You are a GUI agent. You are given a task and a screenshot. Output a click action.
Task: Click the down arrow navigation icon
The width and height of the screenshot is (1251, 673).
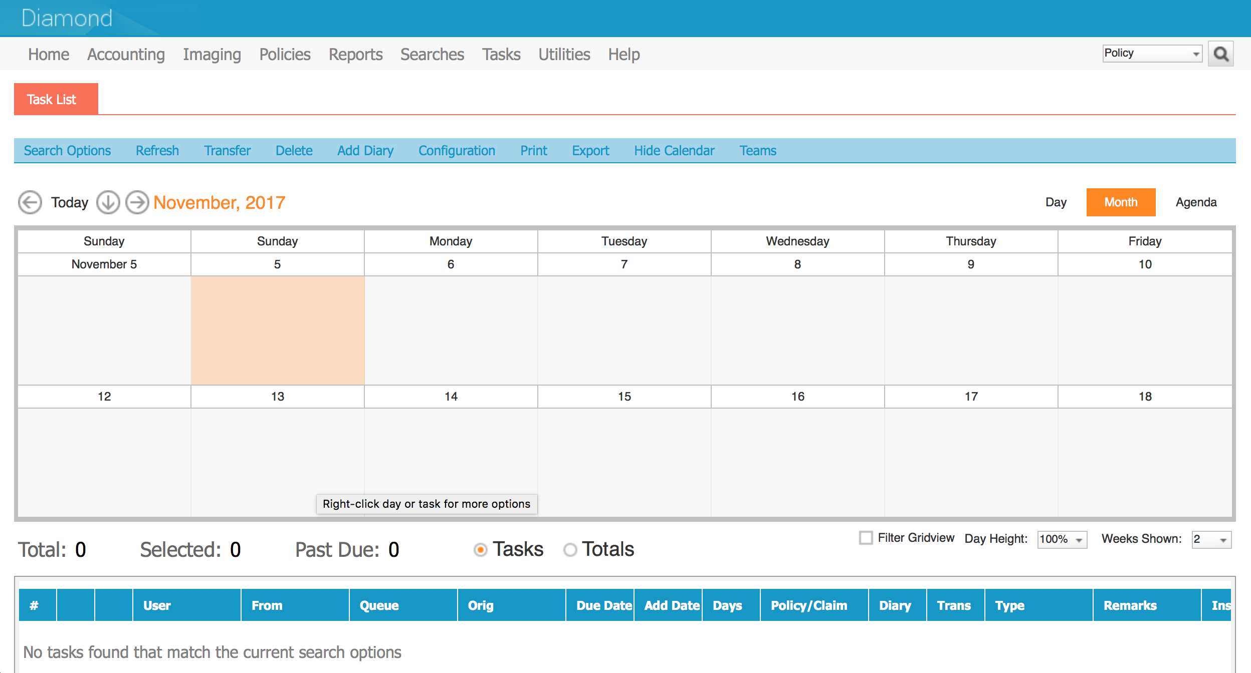pyautogui.click(x=108, y=202)
